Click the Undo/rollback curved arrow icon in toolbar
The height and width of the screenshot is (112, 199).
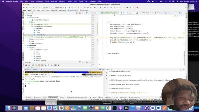pos(123,7)
